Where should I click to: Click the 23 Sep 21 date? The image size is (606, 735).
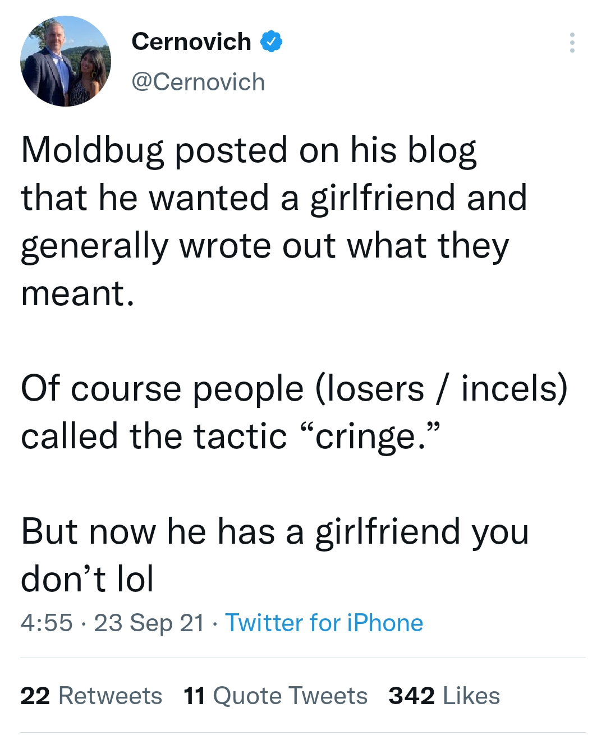point(149,623)
